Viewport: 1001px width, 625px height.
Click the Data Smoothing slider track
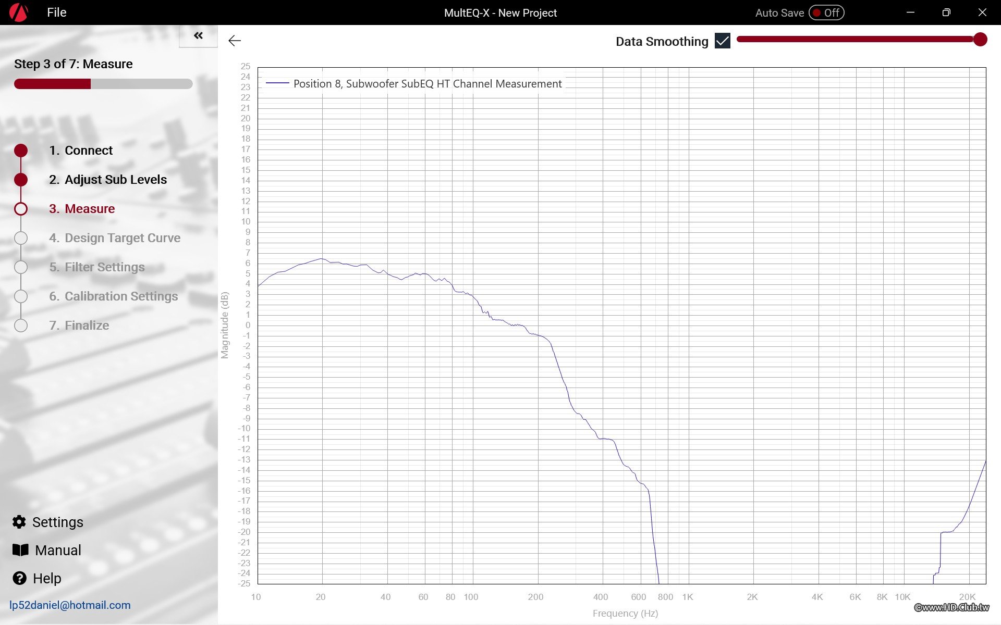click(x=855, y=39)
